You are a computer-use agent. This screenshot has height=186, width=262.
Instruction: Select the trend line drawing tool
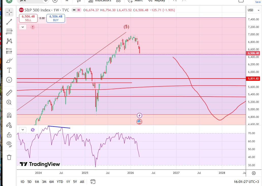(x=9, y=22)
